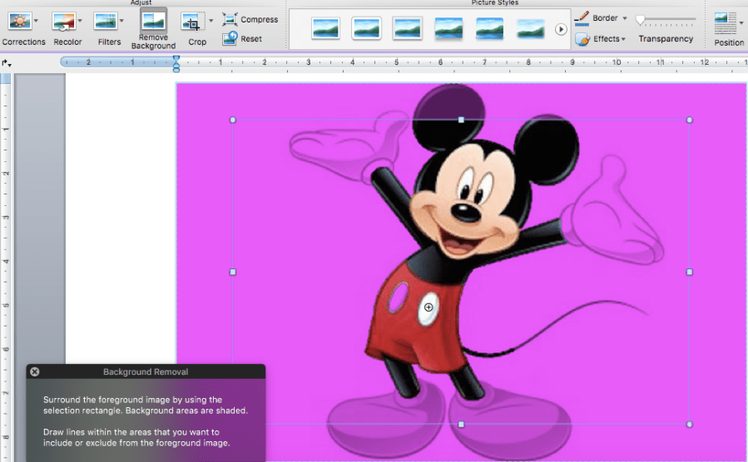Image resolution: width=748 pixels, height=462 pixels.
Task: Click the picture Border pencil icon
Action: coord(582,17)
